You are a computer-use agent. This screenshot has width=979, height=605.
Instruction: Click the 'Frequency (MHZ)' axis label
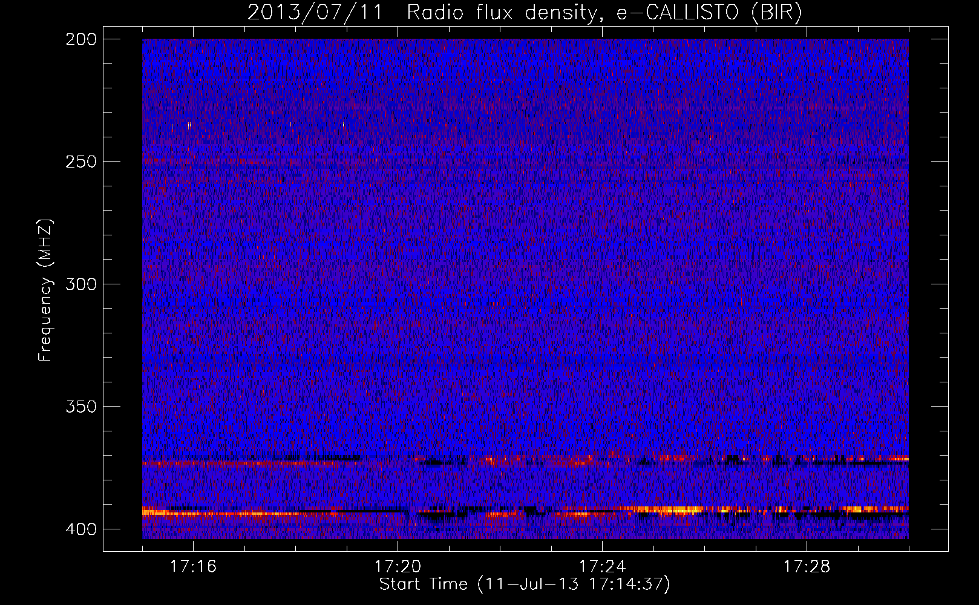click(45, 290)
